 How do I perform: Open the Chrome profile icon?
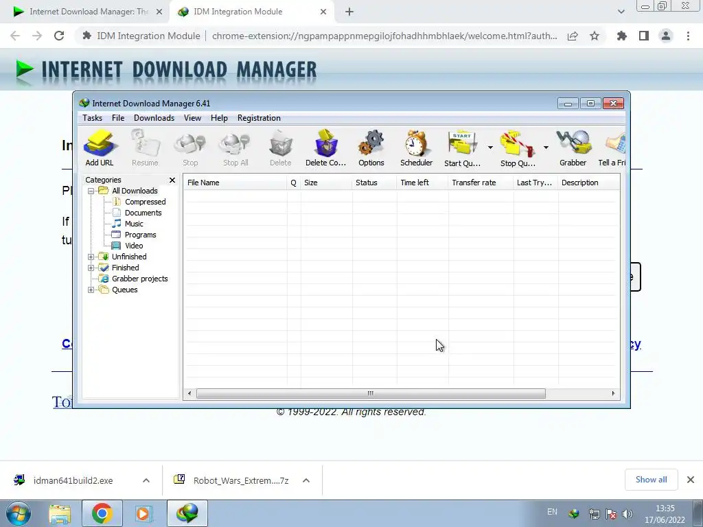(666, 36)
